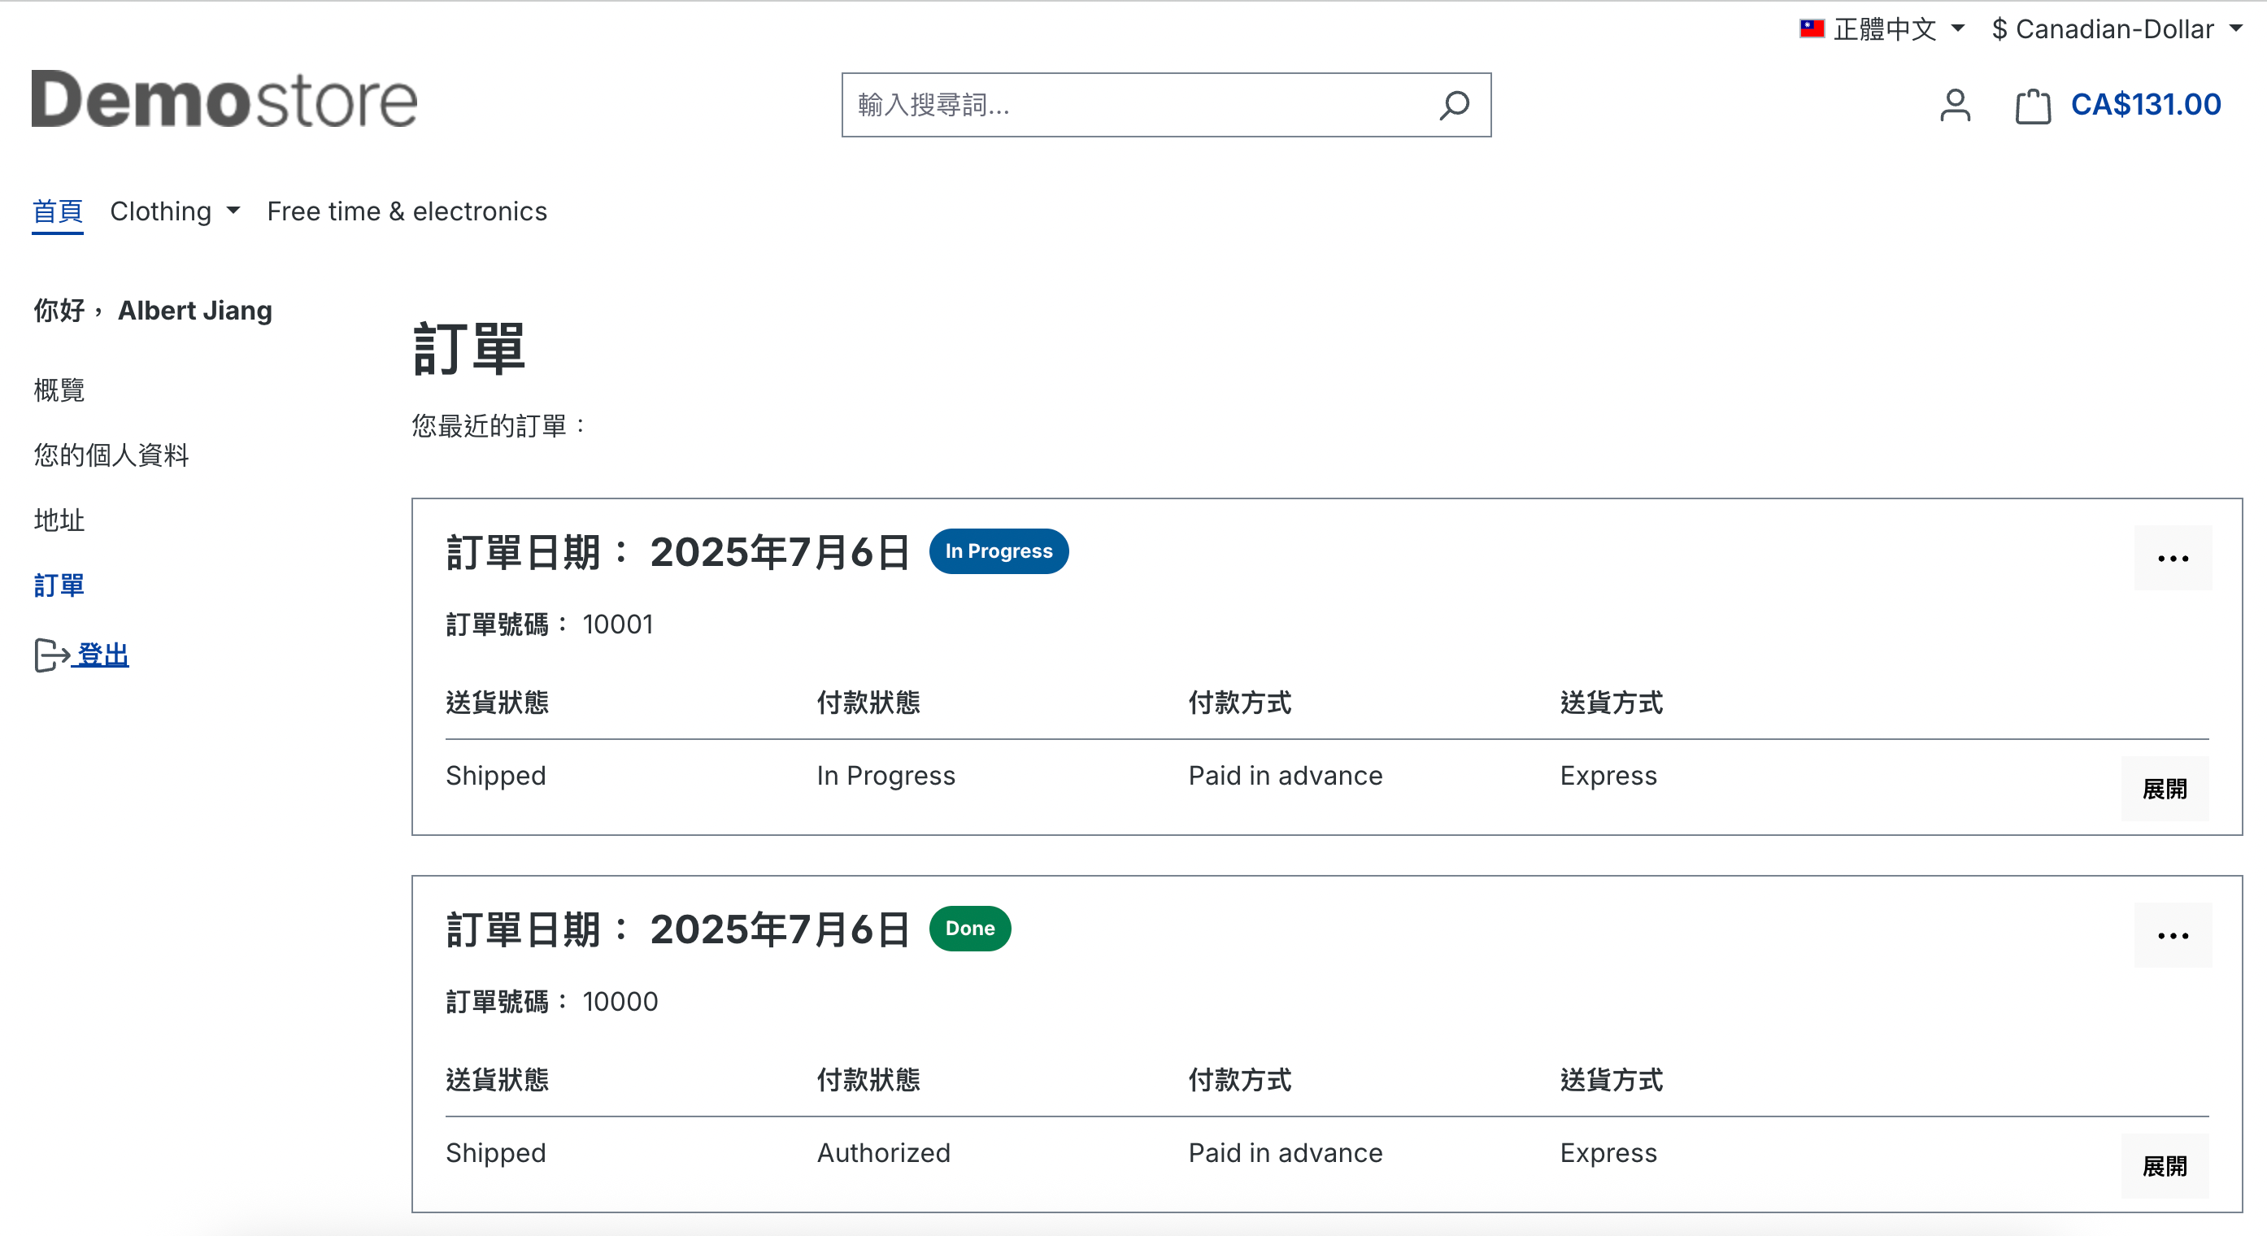Open three-dot menu for order 10001

pyautogui.click(x=2173, y=558)
